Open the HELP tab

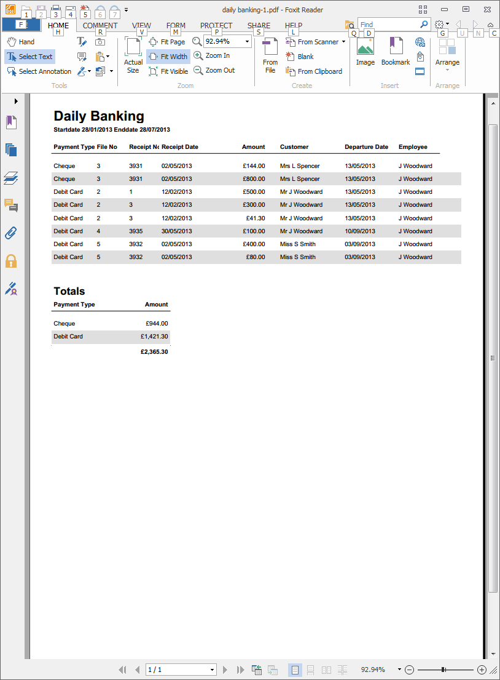coord(294,26)
